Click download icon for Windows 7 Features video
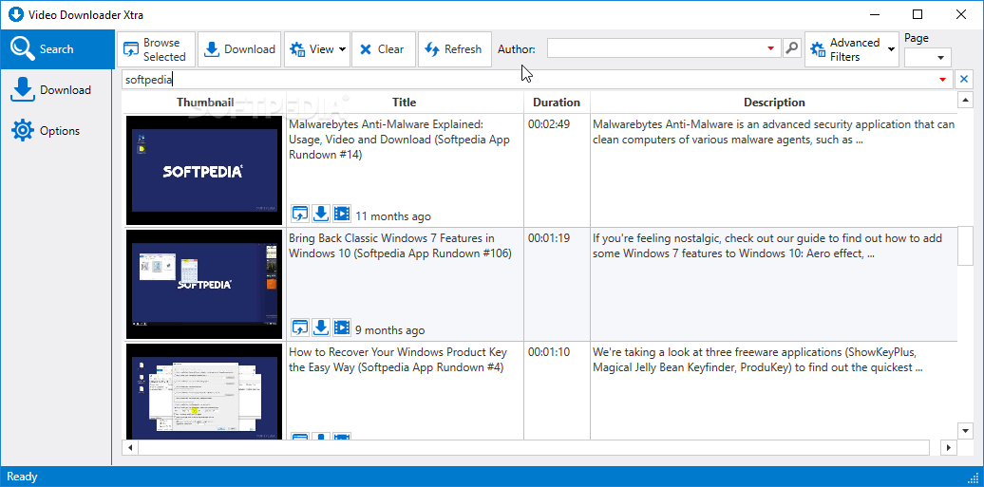 tap(321, 328)
